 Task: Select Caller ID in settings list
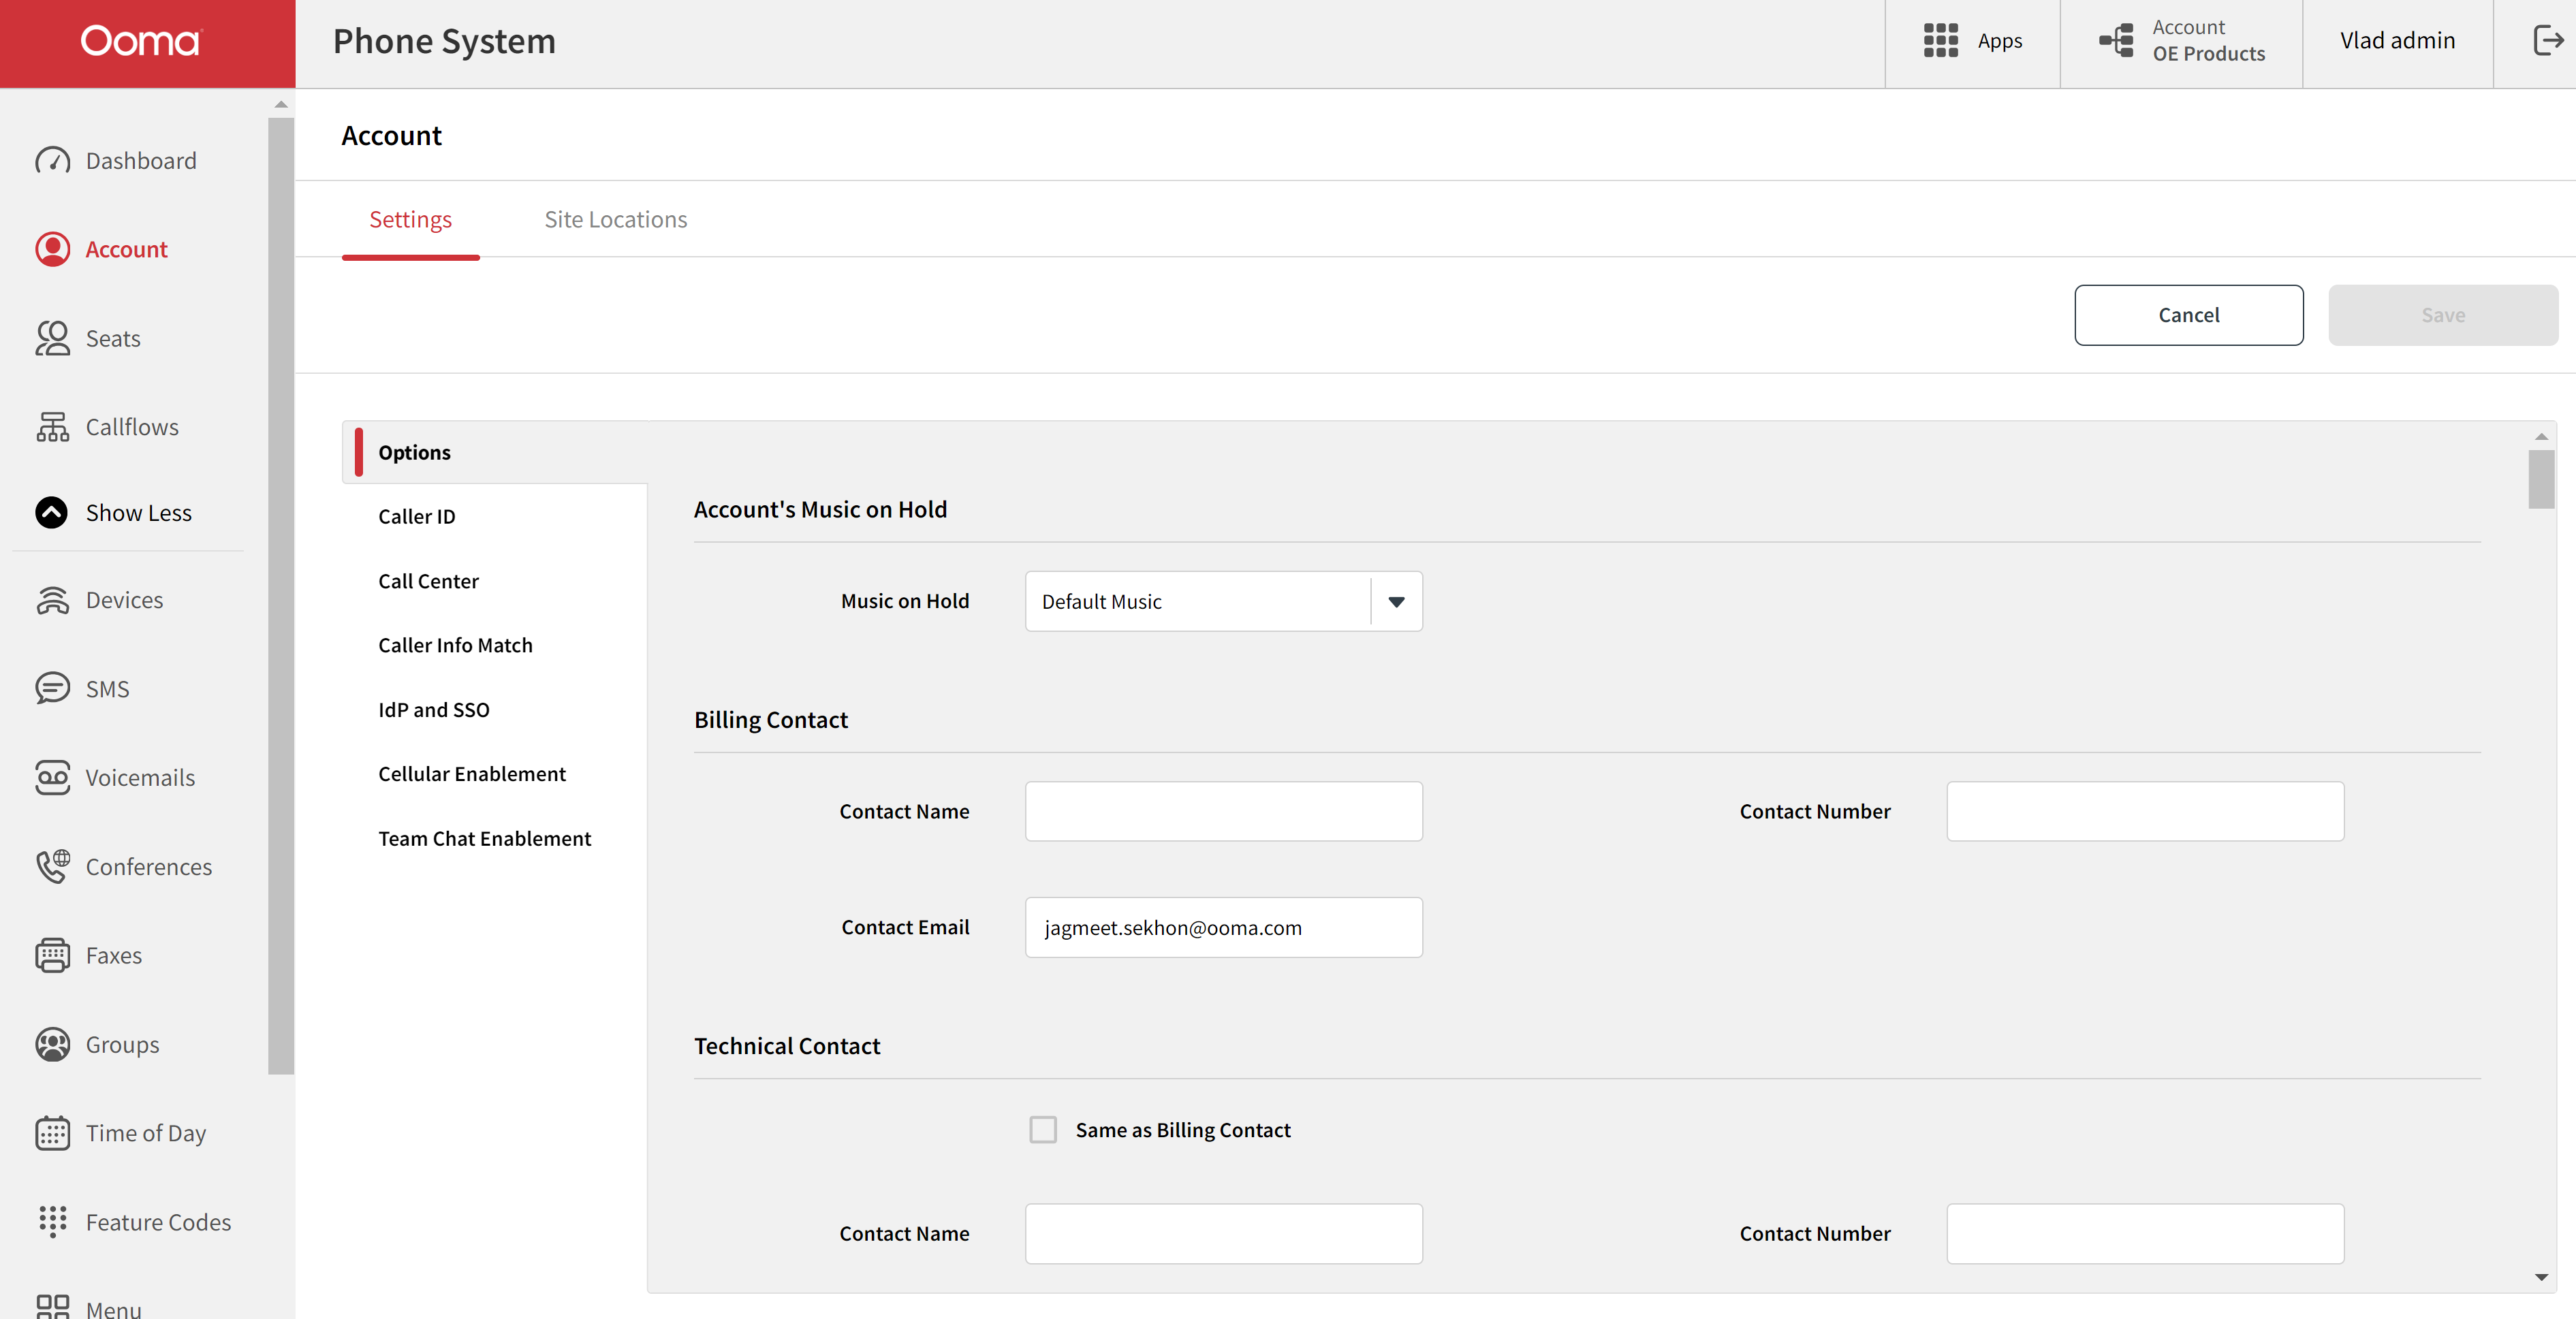click(x=416, y=517)
